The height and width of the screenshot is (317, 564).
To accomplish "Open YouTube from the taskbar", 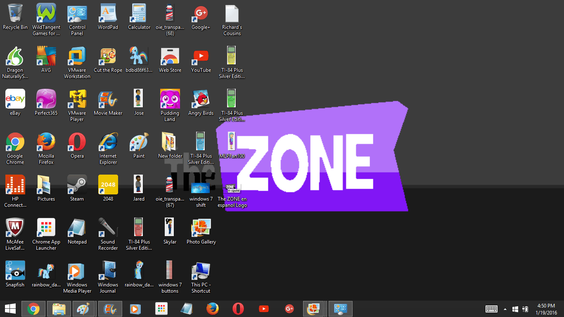I will pyautogui.click(x=263, y=309).
